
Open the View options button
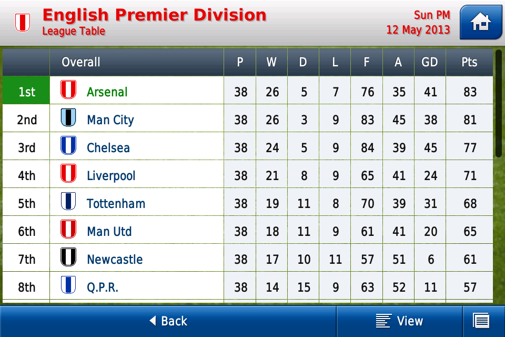tap(399, 321)
